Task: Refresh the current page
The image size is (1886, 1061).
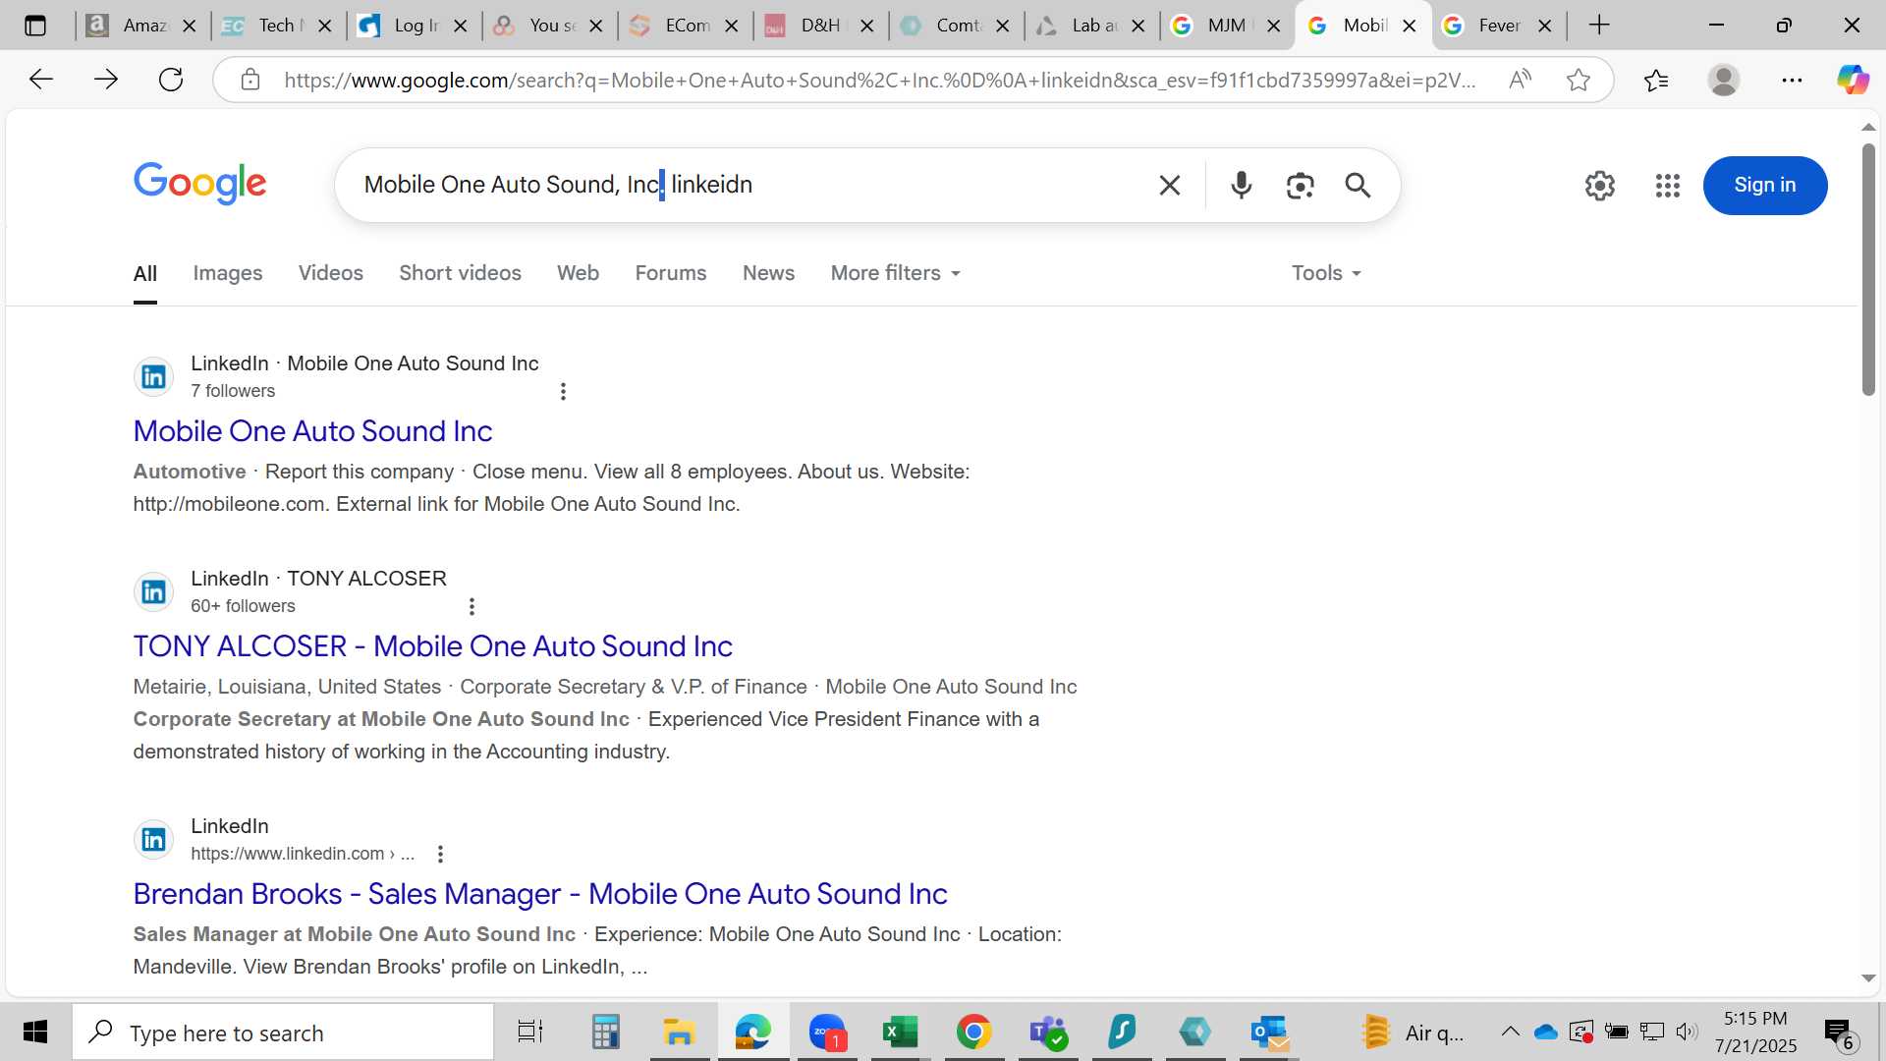Action: click(x=171, y=80)
